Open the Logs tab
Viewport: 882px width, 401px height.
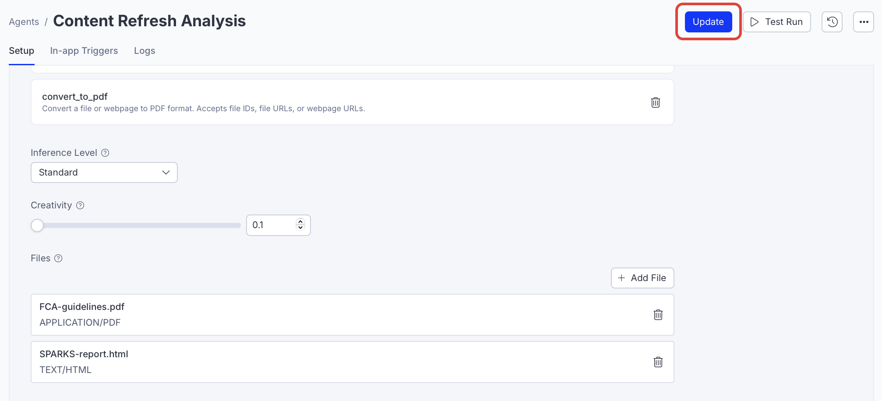145,51
